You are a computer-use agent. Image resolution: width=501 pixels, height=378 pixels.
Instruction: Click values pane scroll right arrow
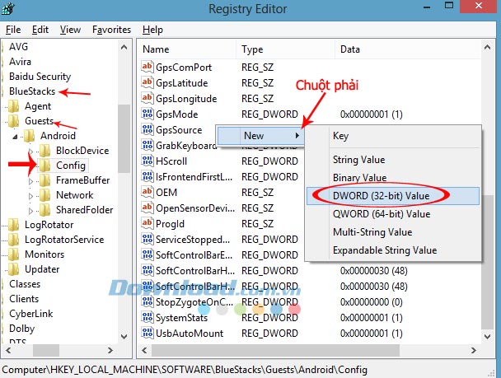click(474, 350)
